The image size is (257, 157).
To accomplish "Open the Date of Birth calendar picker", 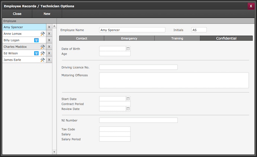I will pos(128,48).
